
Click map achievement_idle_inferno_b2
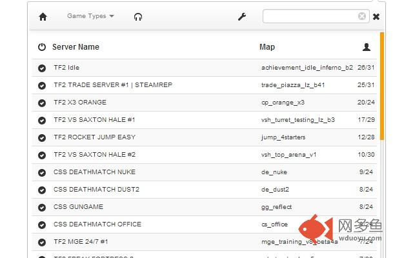[307, 68]
